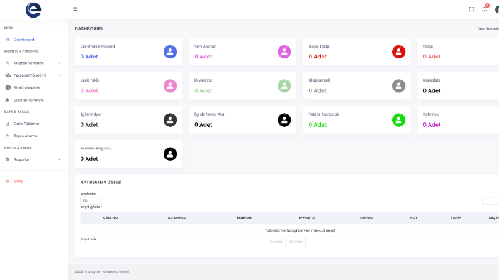Viewport: 499px width, 280px height.
Task: Click the Raporlar document icon
Action: coord(8,159)
